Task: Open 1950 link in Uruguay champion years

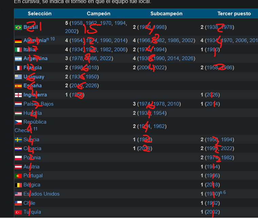Action: (x=91, y=77)
